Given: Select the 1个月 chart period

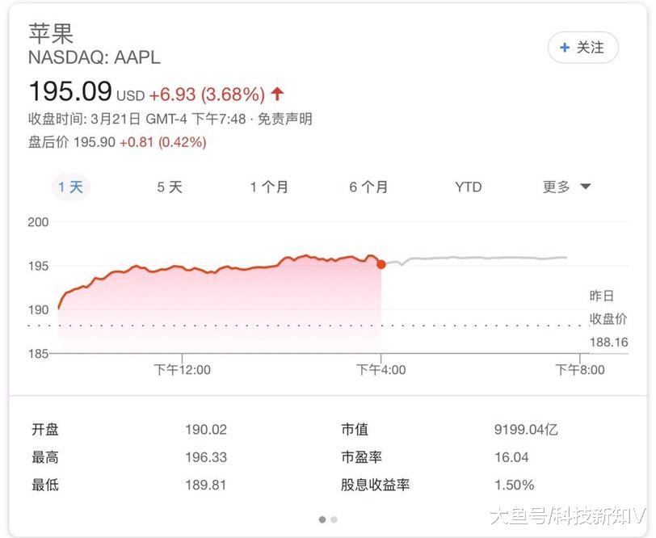Looking at the screenshot, I should coord(271,187).
